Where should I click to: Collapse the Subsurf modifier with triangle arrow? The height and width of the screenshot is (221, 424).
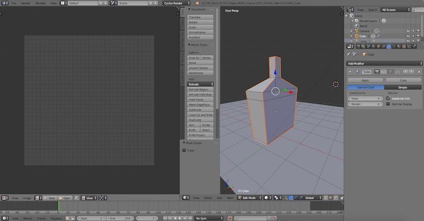click(350, 71)
